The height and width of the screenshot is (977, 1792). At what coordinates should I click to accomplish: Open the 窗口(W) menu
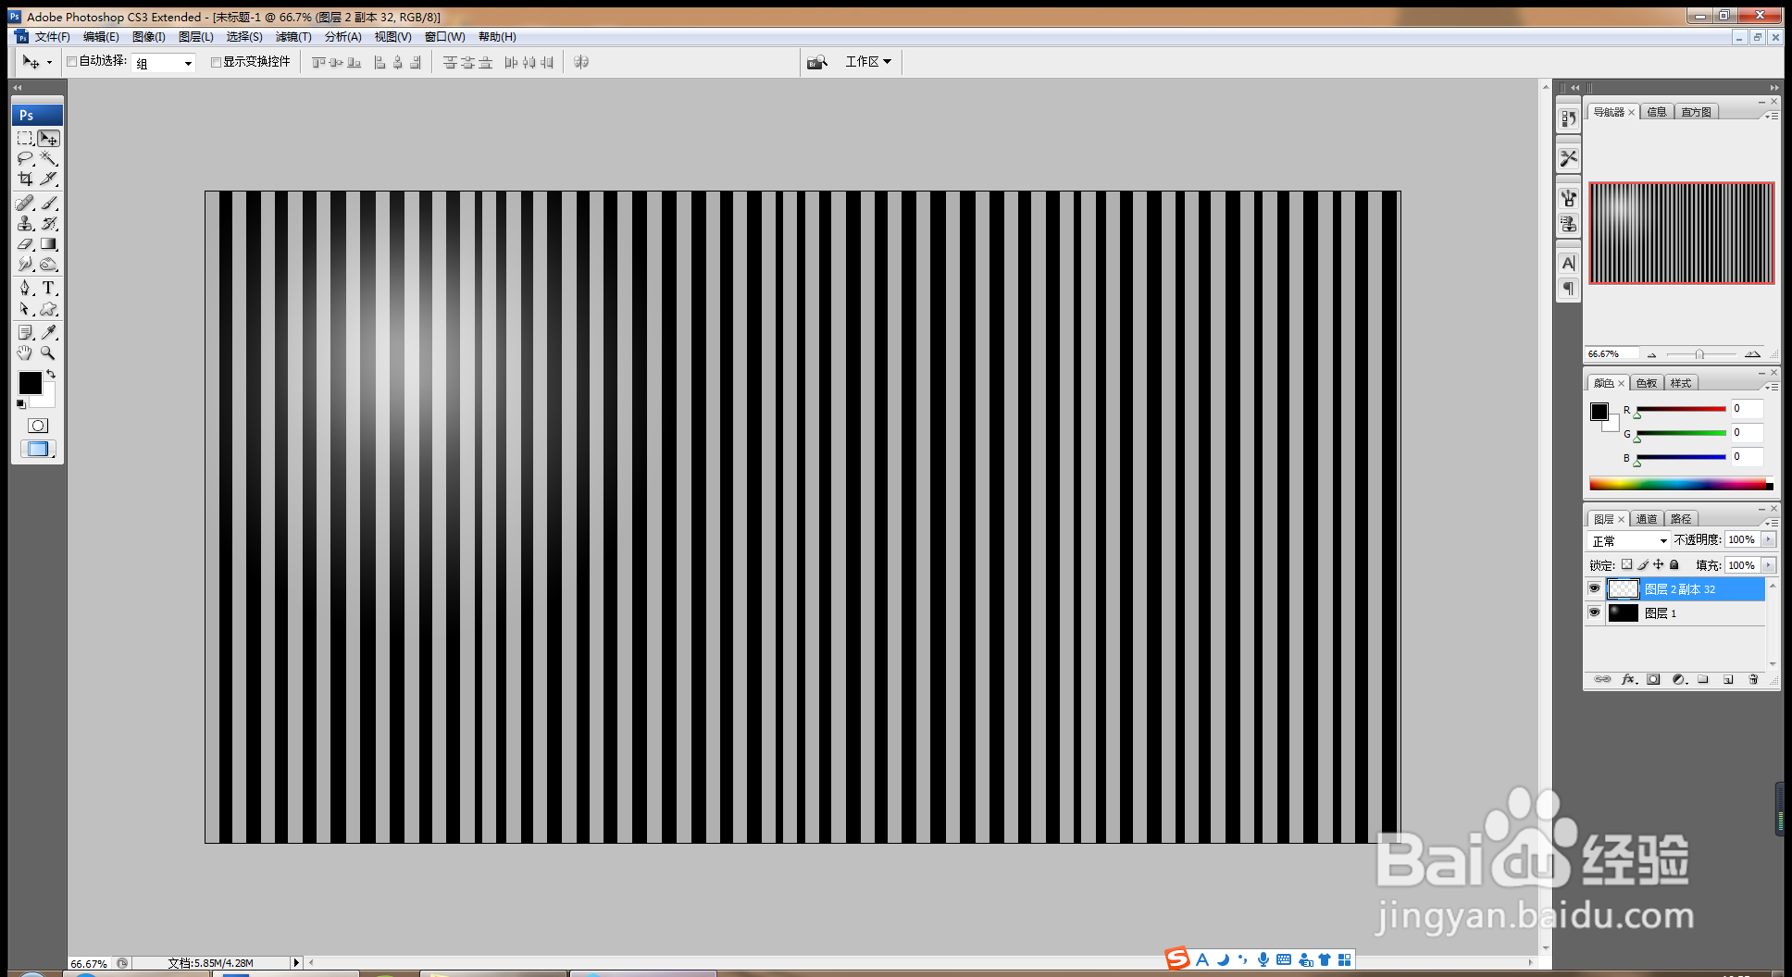445,37
